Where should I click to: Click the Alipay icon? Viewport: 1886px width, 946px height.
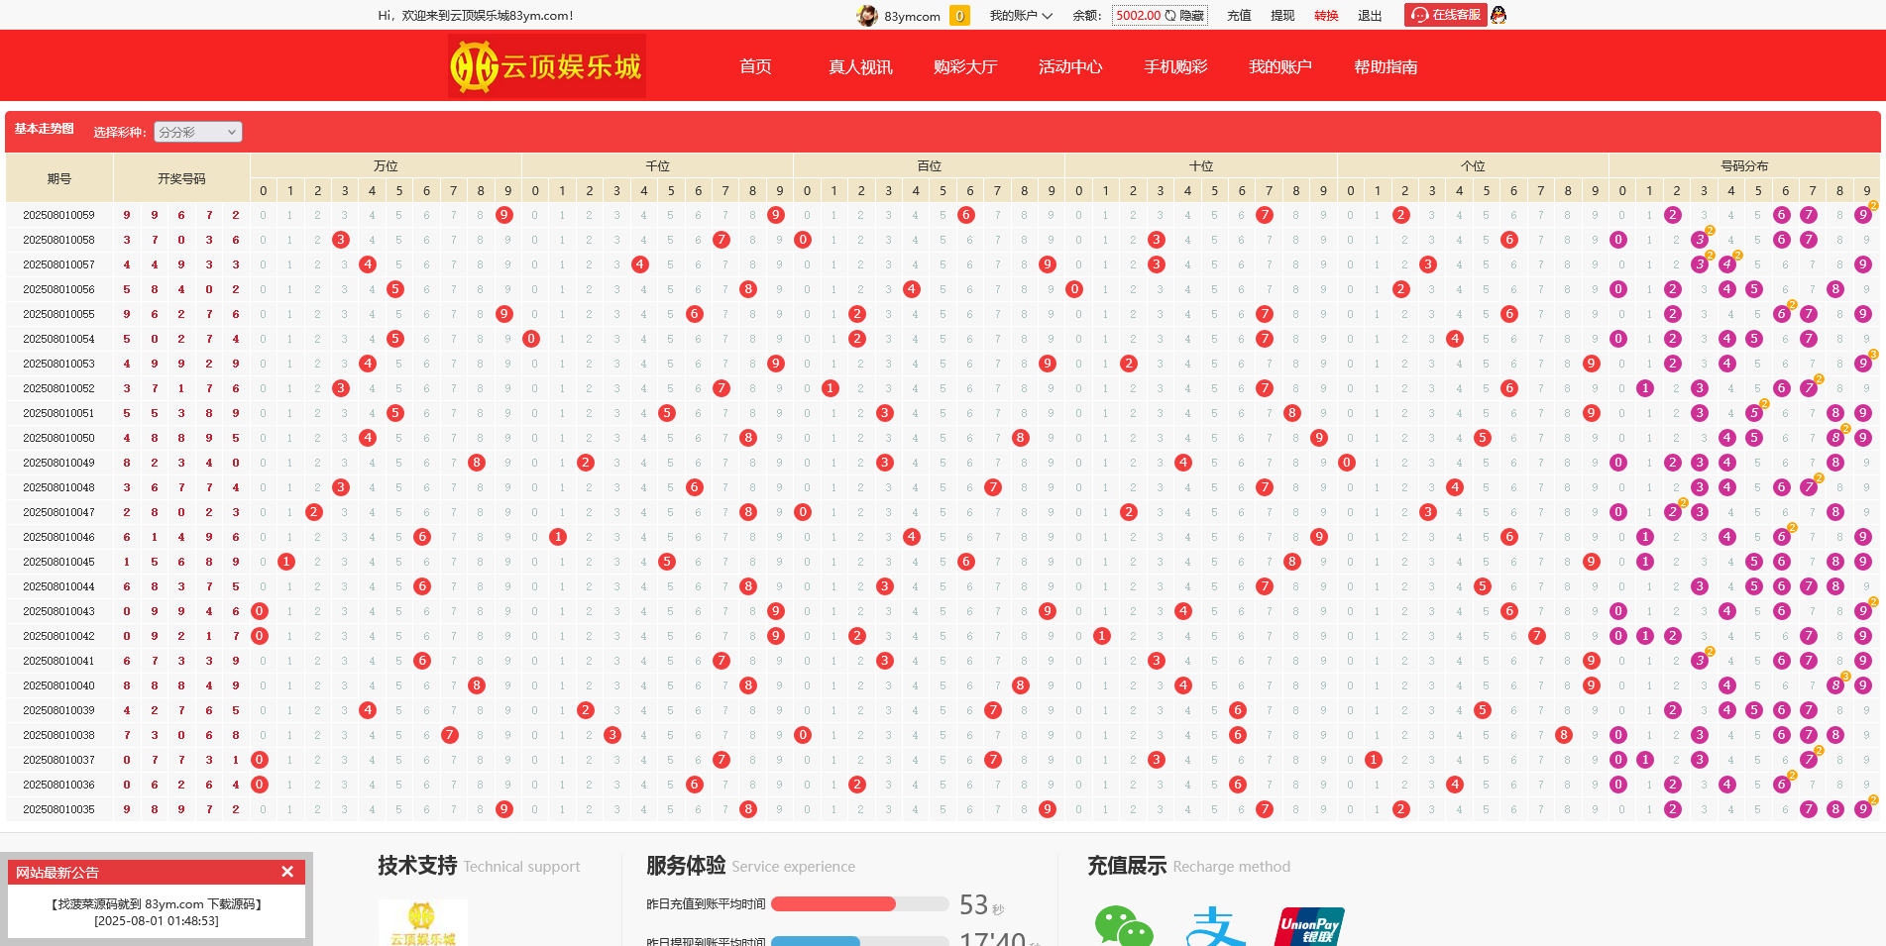click(x=1215, y=927)
